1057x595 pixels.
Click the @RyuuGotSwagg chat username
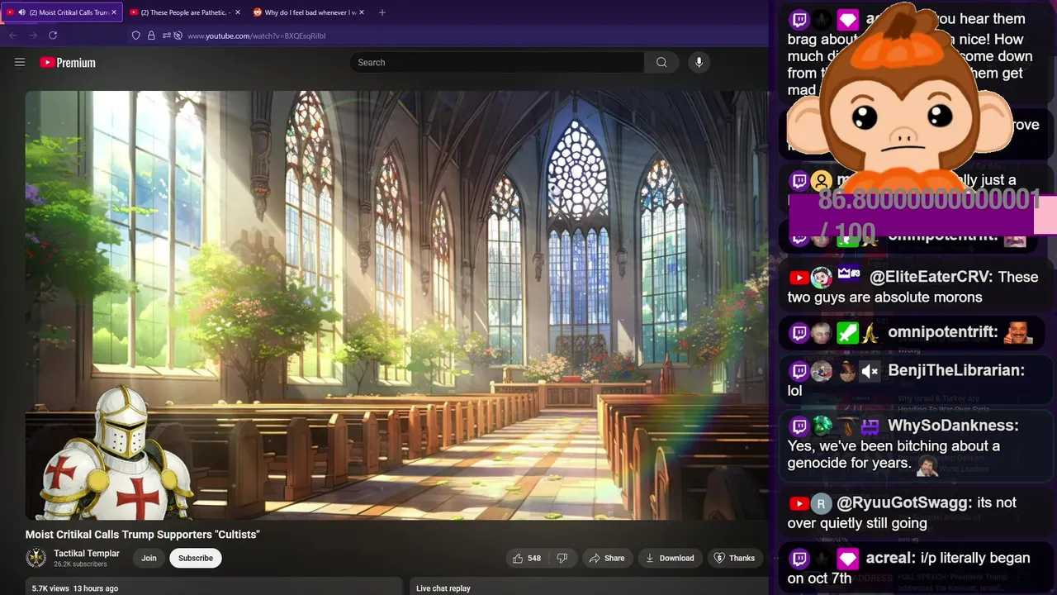[904, 502]
